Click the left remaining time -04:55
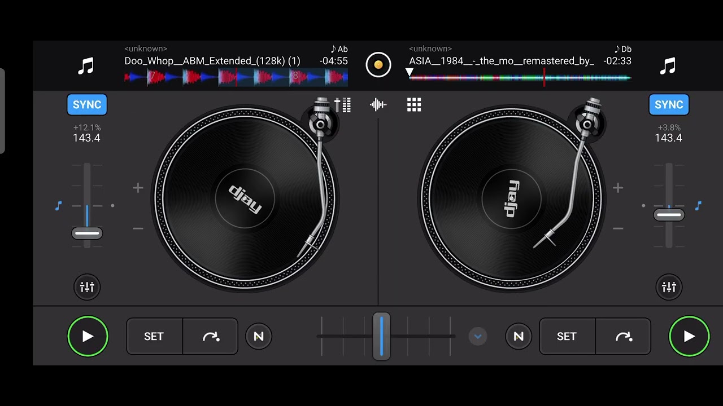 pyautogui.click(x=333, y=61)
